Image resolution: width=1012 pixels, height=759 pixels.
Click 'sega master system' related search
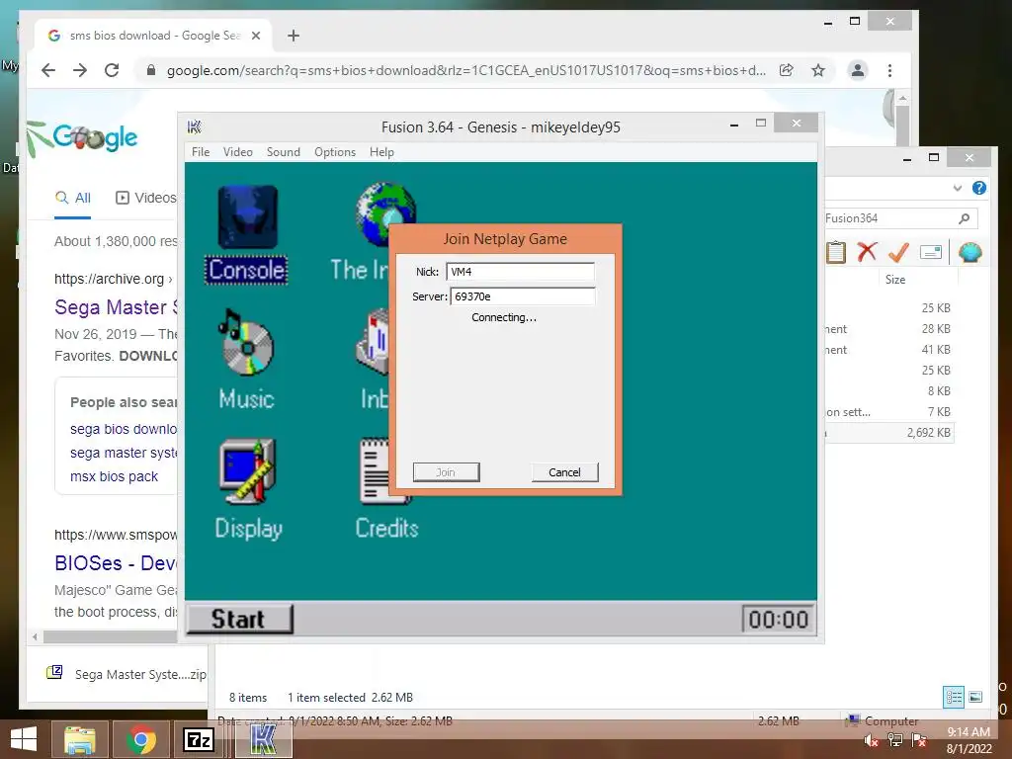pyautogui.click(x=124, y=453)
